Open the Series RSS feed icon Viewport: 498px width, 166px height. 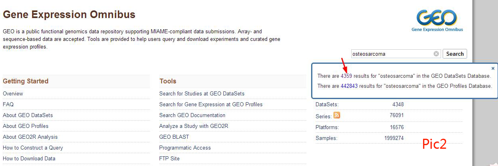337,115
